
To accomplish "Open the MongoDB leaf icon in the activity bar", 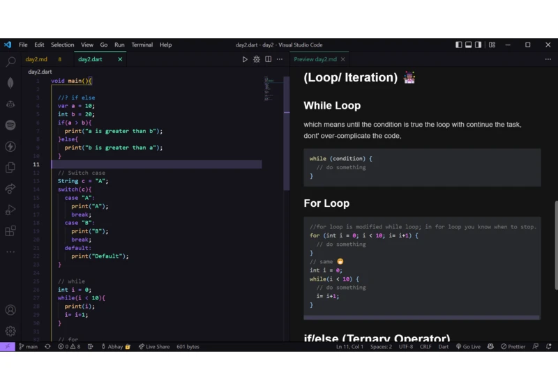I will point(10,83).
